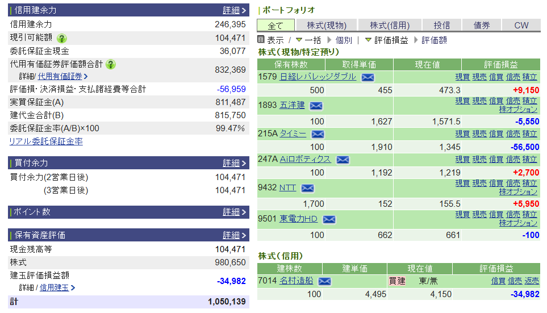This screenshot has height=313, width=547.
Task: Click 株オプション link for NTT
Action: pos(518,192)
